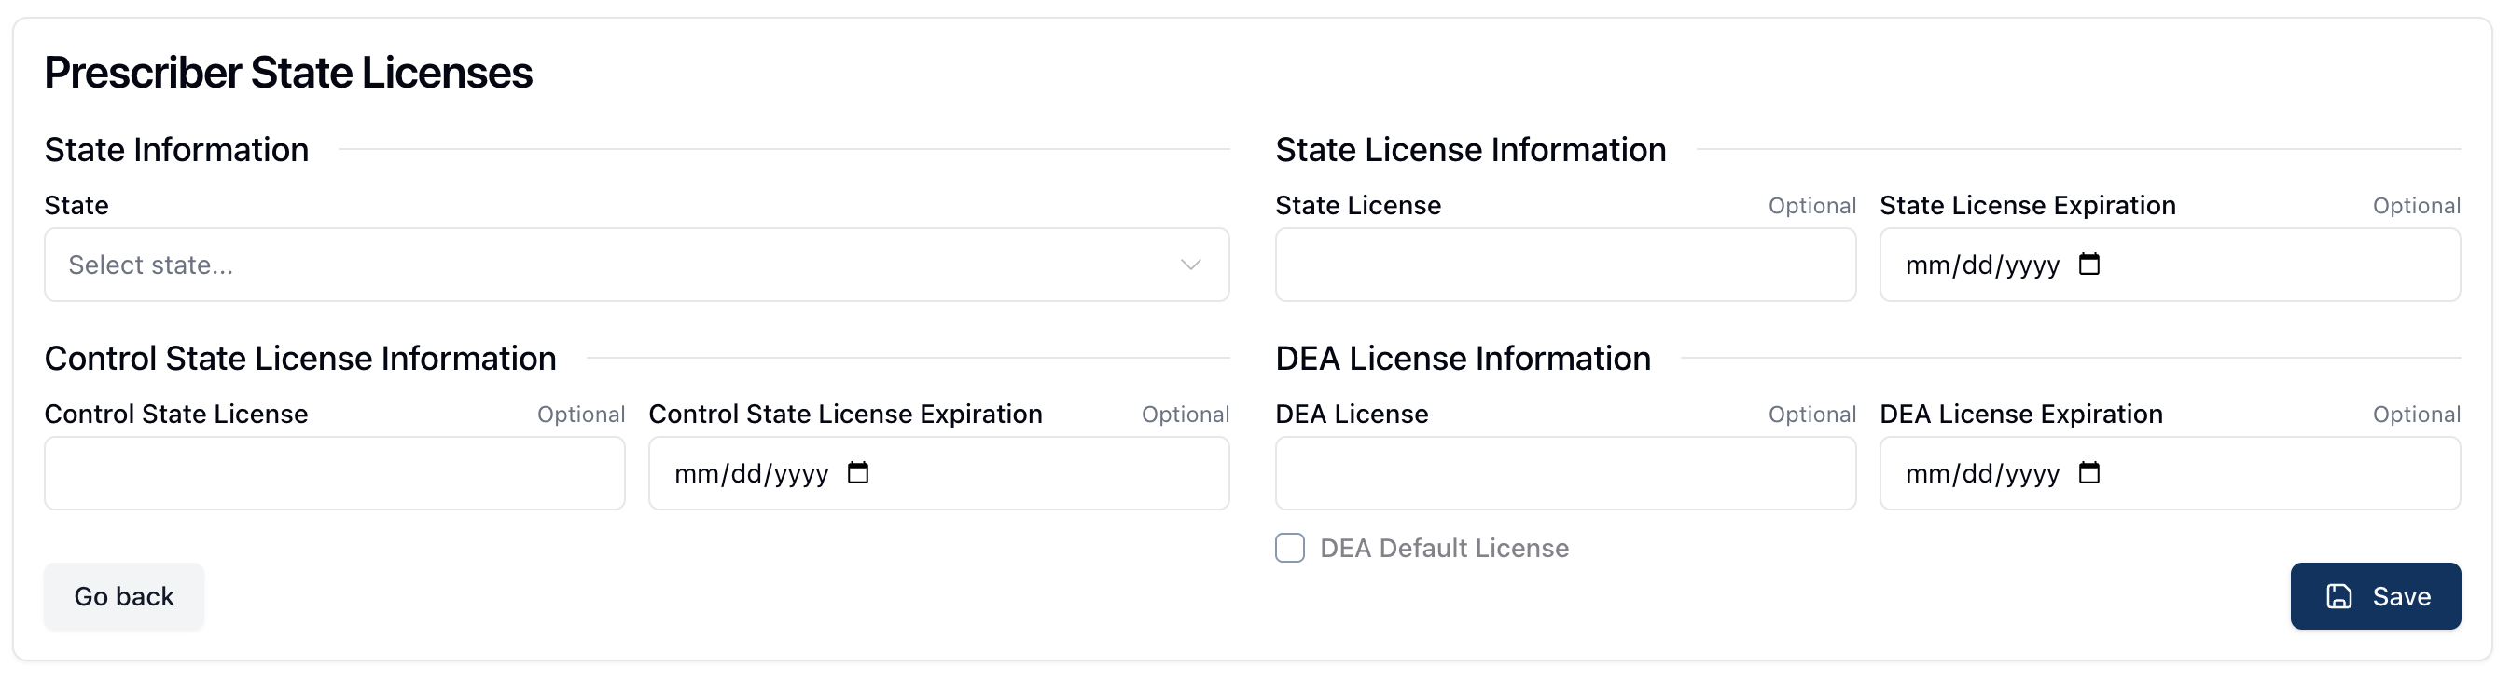Click into the DEA License field
The width and height of the screenshot is (2511, 680).
tap(1564, 473)
